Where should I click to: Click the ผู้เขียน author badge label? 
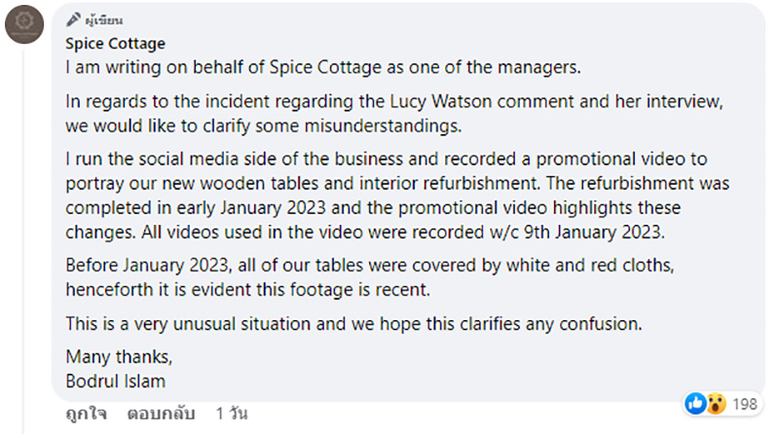point(104,20)
